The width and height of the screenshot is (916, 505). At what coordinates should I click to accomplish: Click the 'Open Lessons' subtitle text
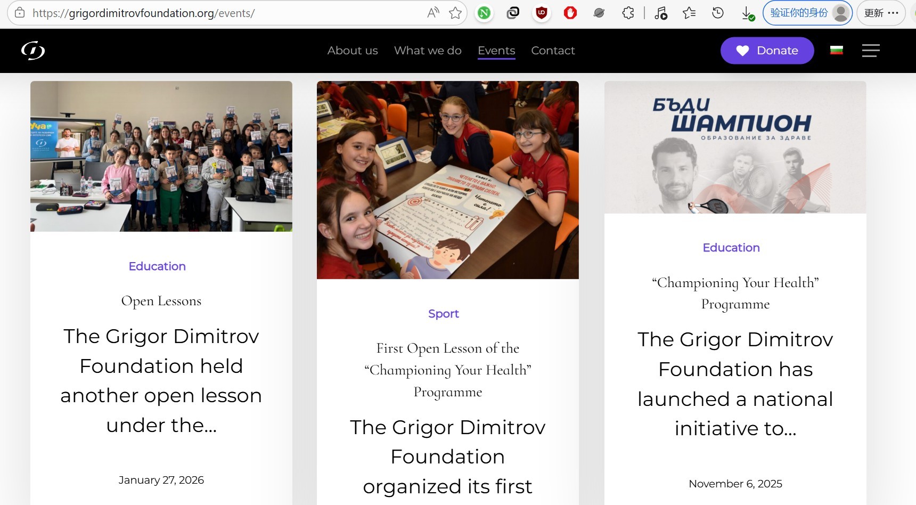tap(161, 301)
